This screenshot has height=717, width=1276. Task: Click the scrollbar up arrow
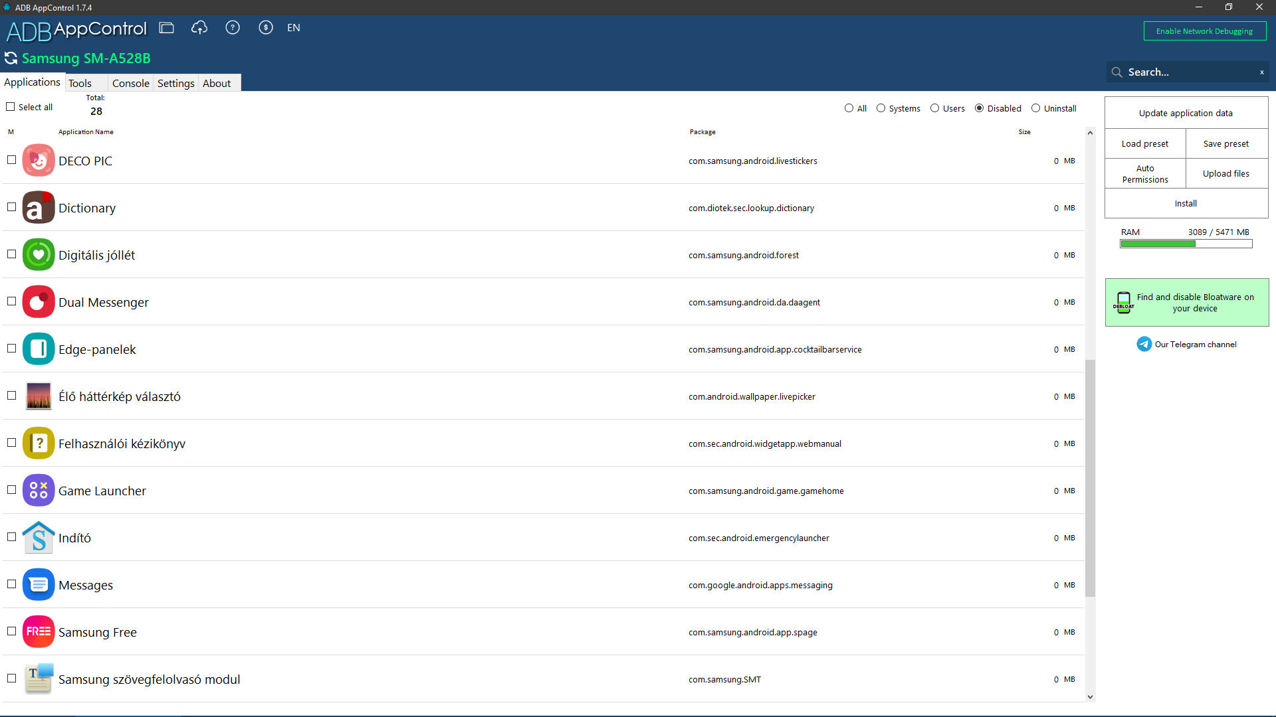[x=1090, y=133]
